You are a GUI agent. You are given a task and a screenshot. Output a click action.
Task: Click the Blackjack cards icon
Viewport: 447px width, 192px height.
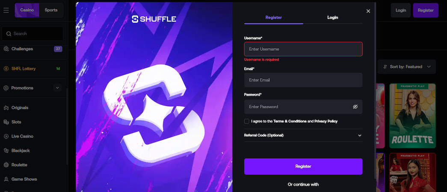[6, 151]
